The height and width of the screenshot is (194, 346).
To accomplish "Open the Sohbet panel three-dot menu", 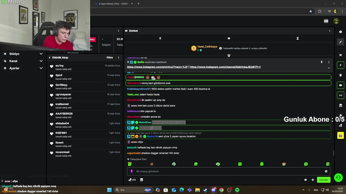I will [330, 31].
